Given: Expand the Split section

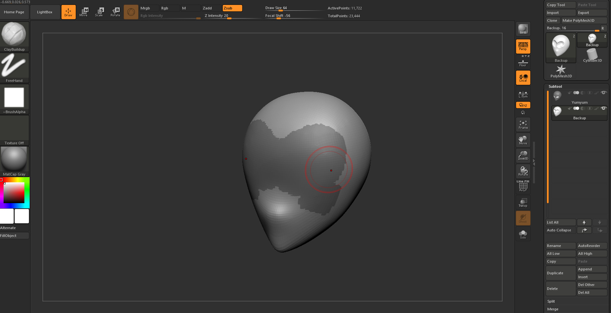Looking at the screenshot, I should [551, 301].
